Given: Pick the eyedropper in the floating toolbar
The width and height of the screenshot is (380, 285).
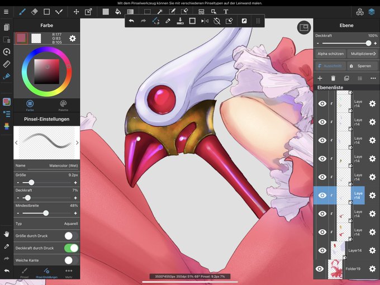Looking at the screenshot, I should coord(168,21).
